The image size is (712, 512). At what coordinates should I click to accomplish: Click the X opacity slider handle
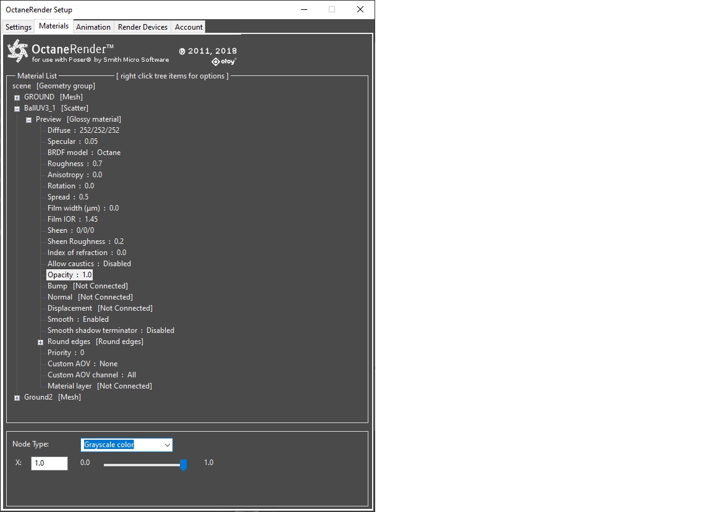pos(183,465)
